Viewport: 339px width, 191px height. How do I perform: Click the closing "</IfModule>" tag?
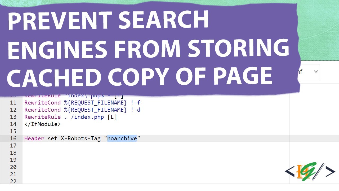(42, 124)
